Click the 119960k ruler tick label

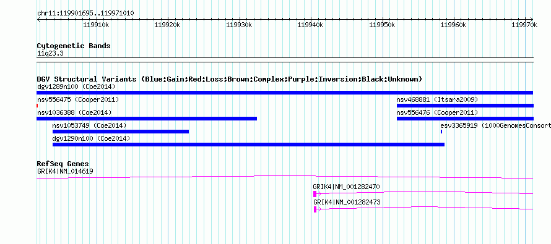[x=453, y=25]
